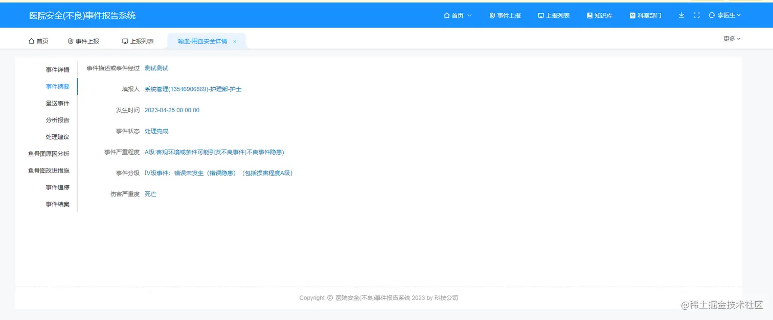Enter fullscreen via the expand icon
The image size is (773, 320).
(x=696, y=15)
